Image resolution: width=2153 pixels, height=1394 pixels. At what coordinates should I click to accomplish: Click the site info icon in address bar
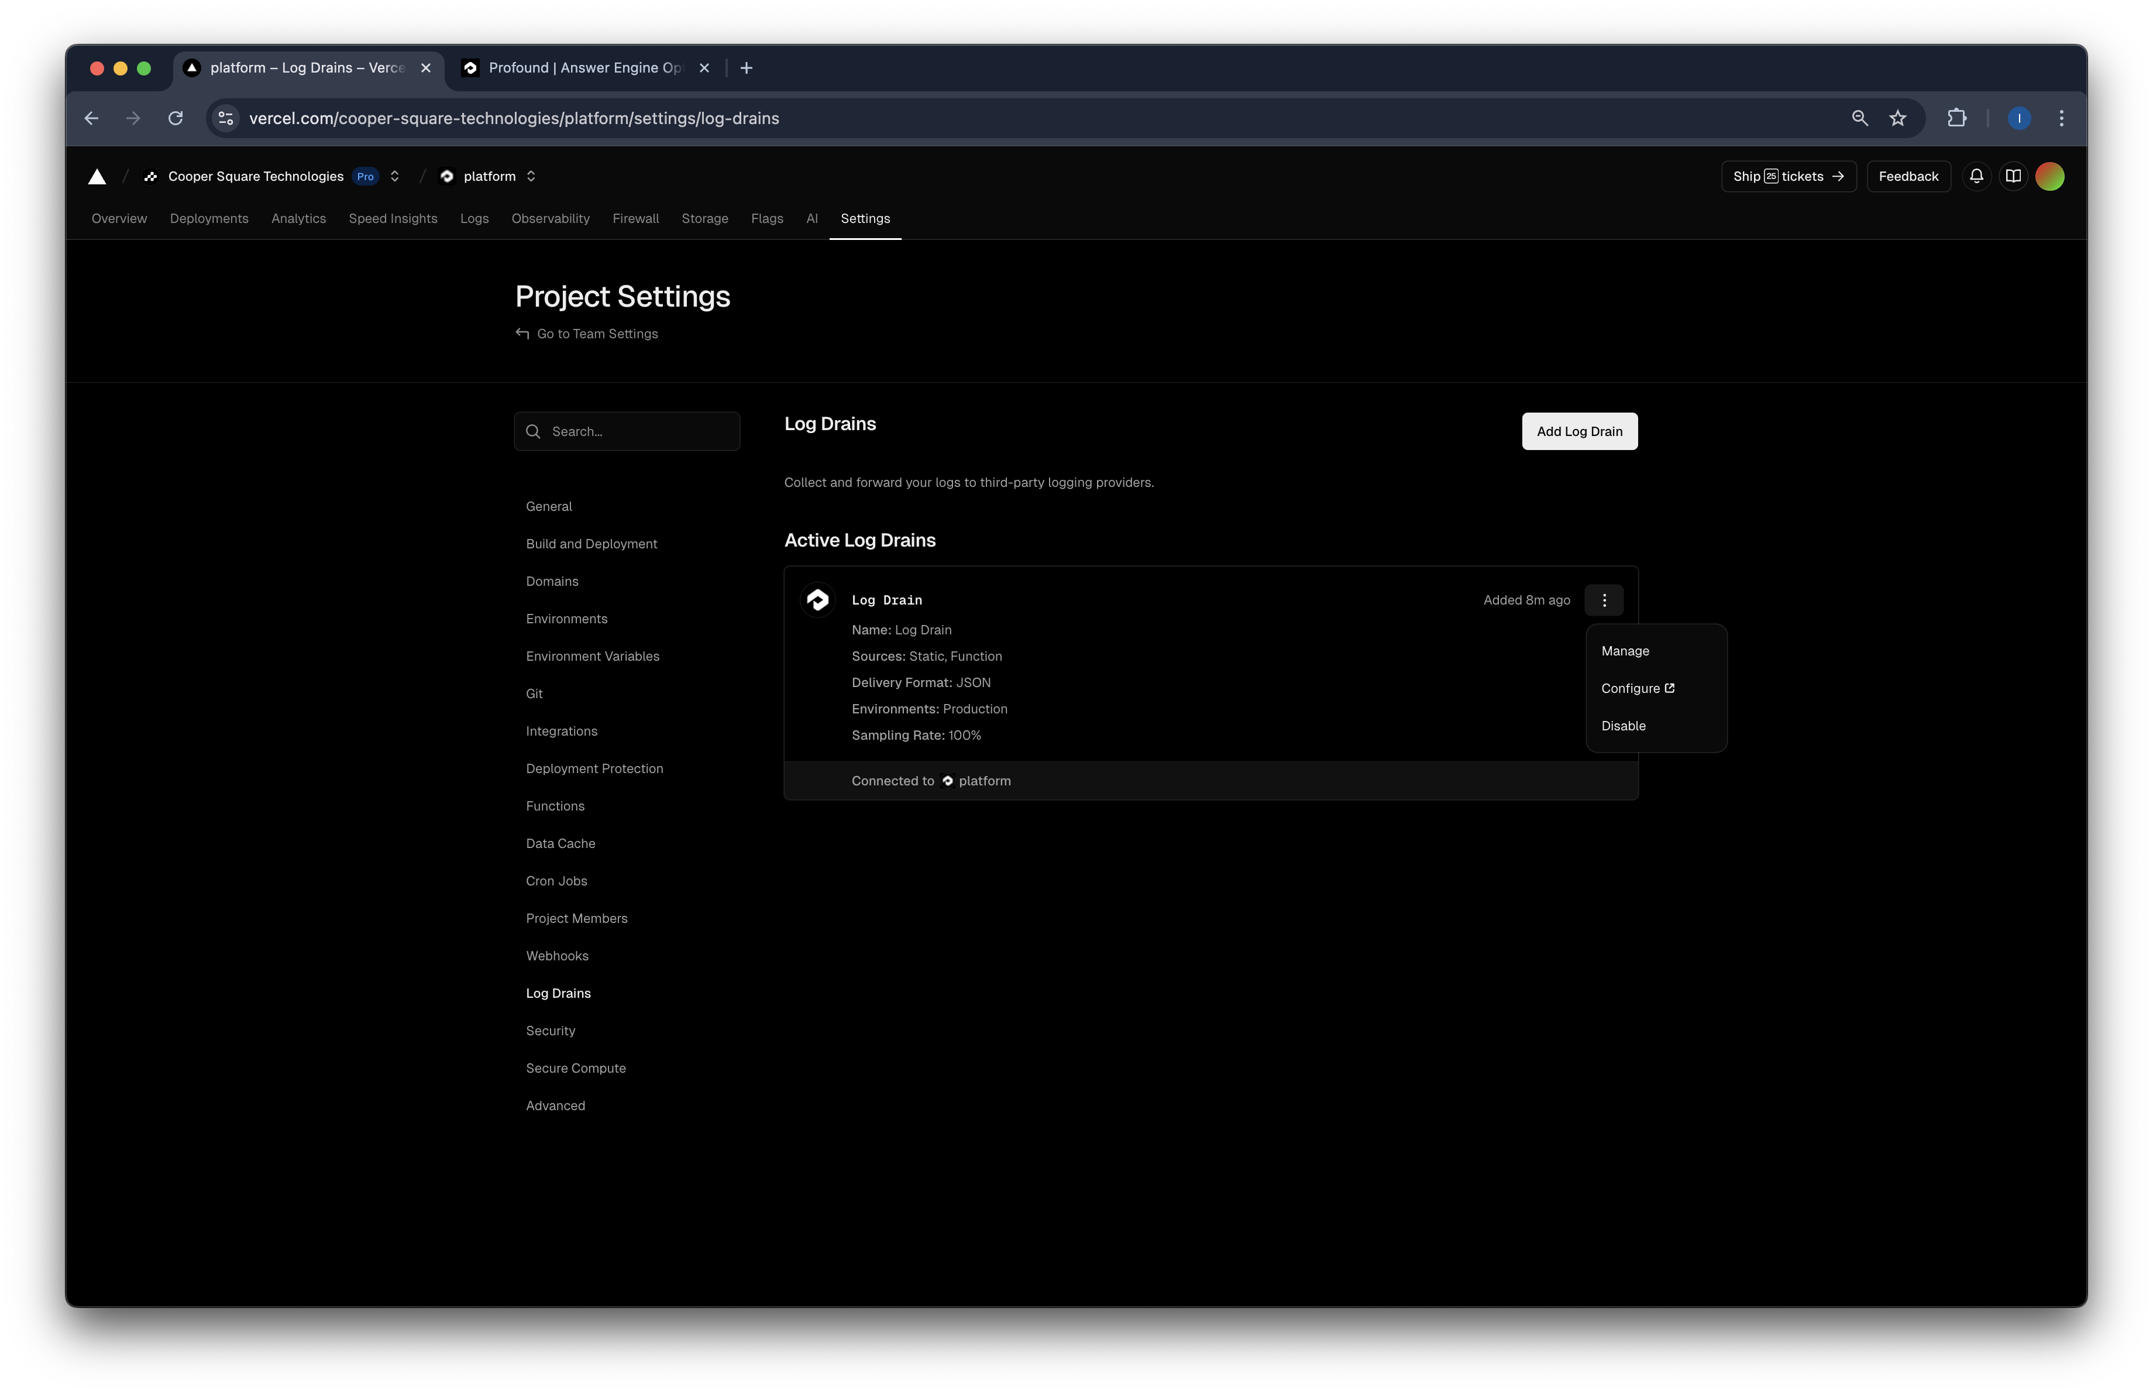[x=226, y=118]
